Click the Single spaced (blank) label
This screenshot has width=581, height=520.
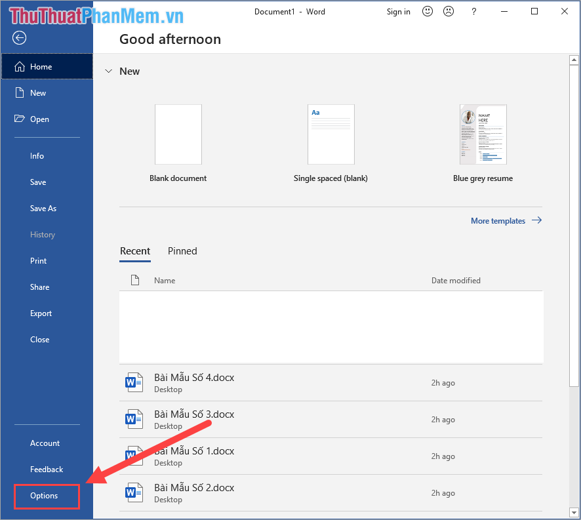click(x=331, y=178)
